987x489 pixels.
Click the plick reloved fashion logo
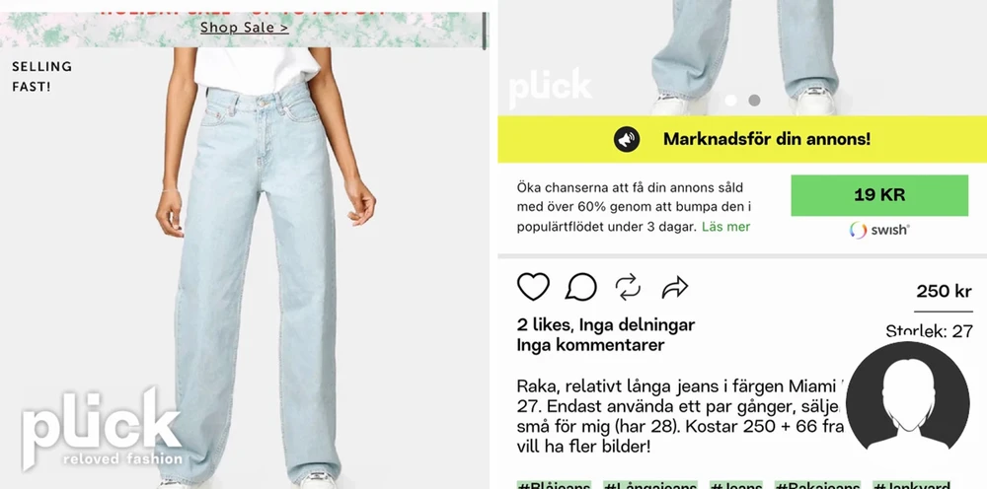(102, 428)
